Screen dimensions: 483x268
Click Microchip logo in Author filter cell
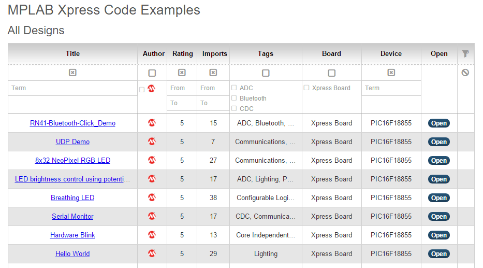[151, 89]
